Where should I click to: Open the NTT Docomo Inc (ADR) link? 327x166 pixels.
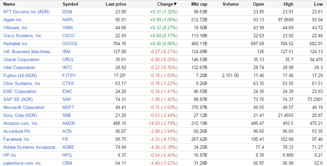click(26, 12)
